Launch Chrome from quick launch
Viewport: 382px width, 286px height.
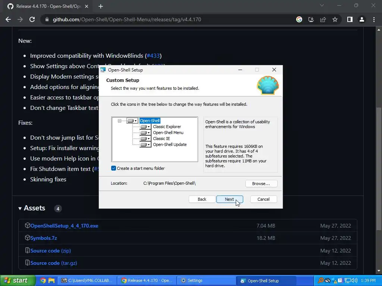(43, 281)
